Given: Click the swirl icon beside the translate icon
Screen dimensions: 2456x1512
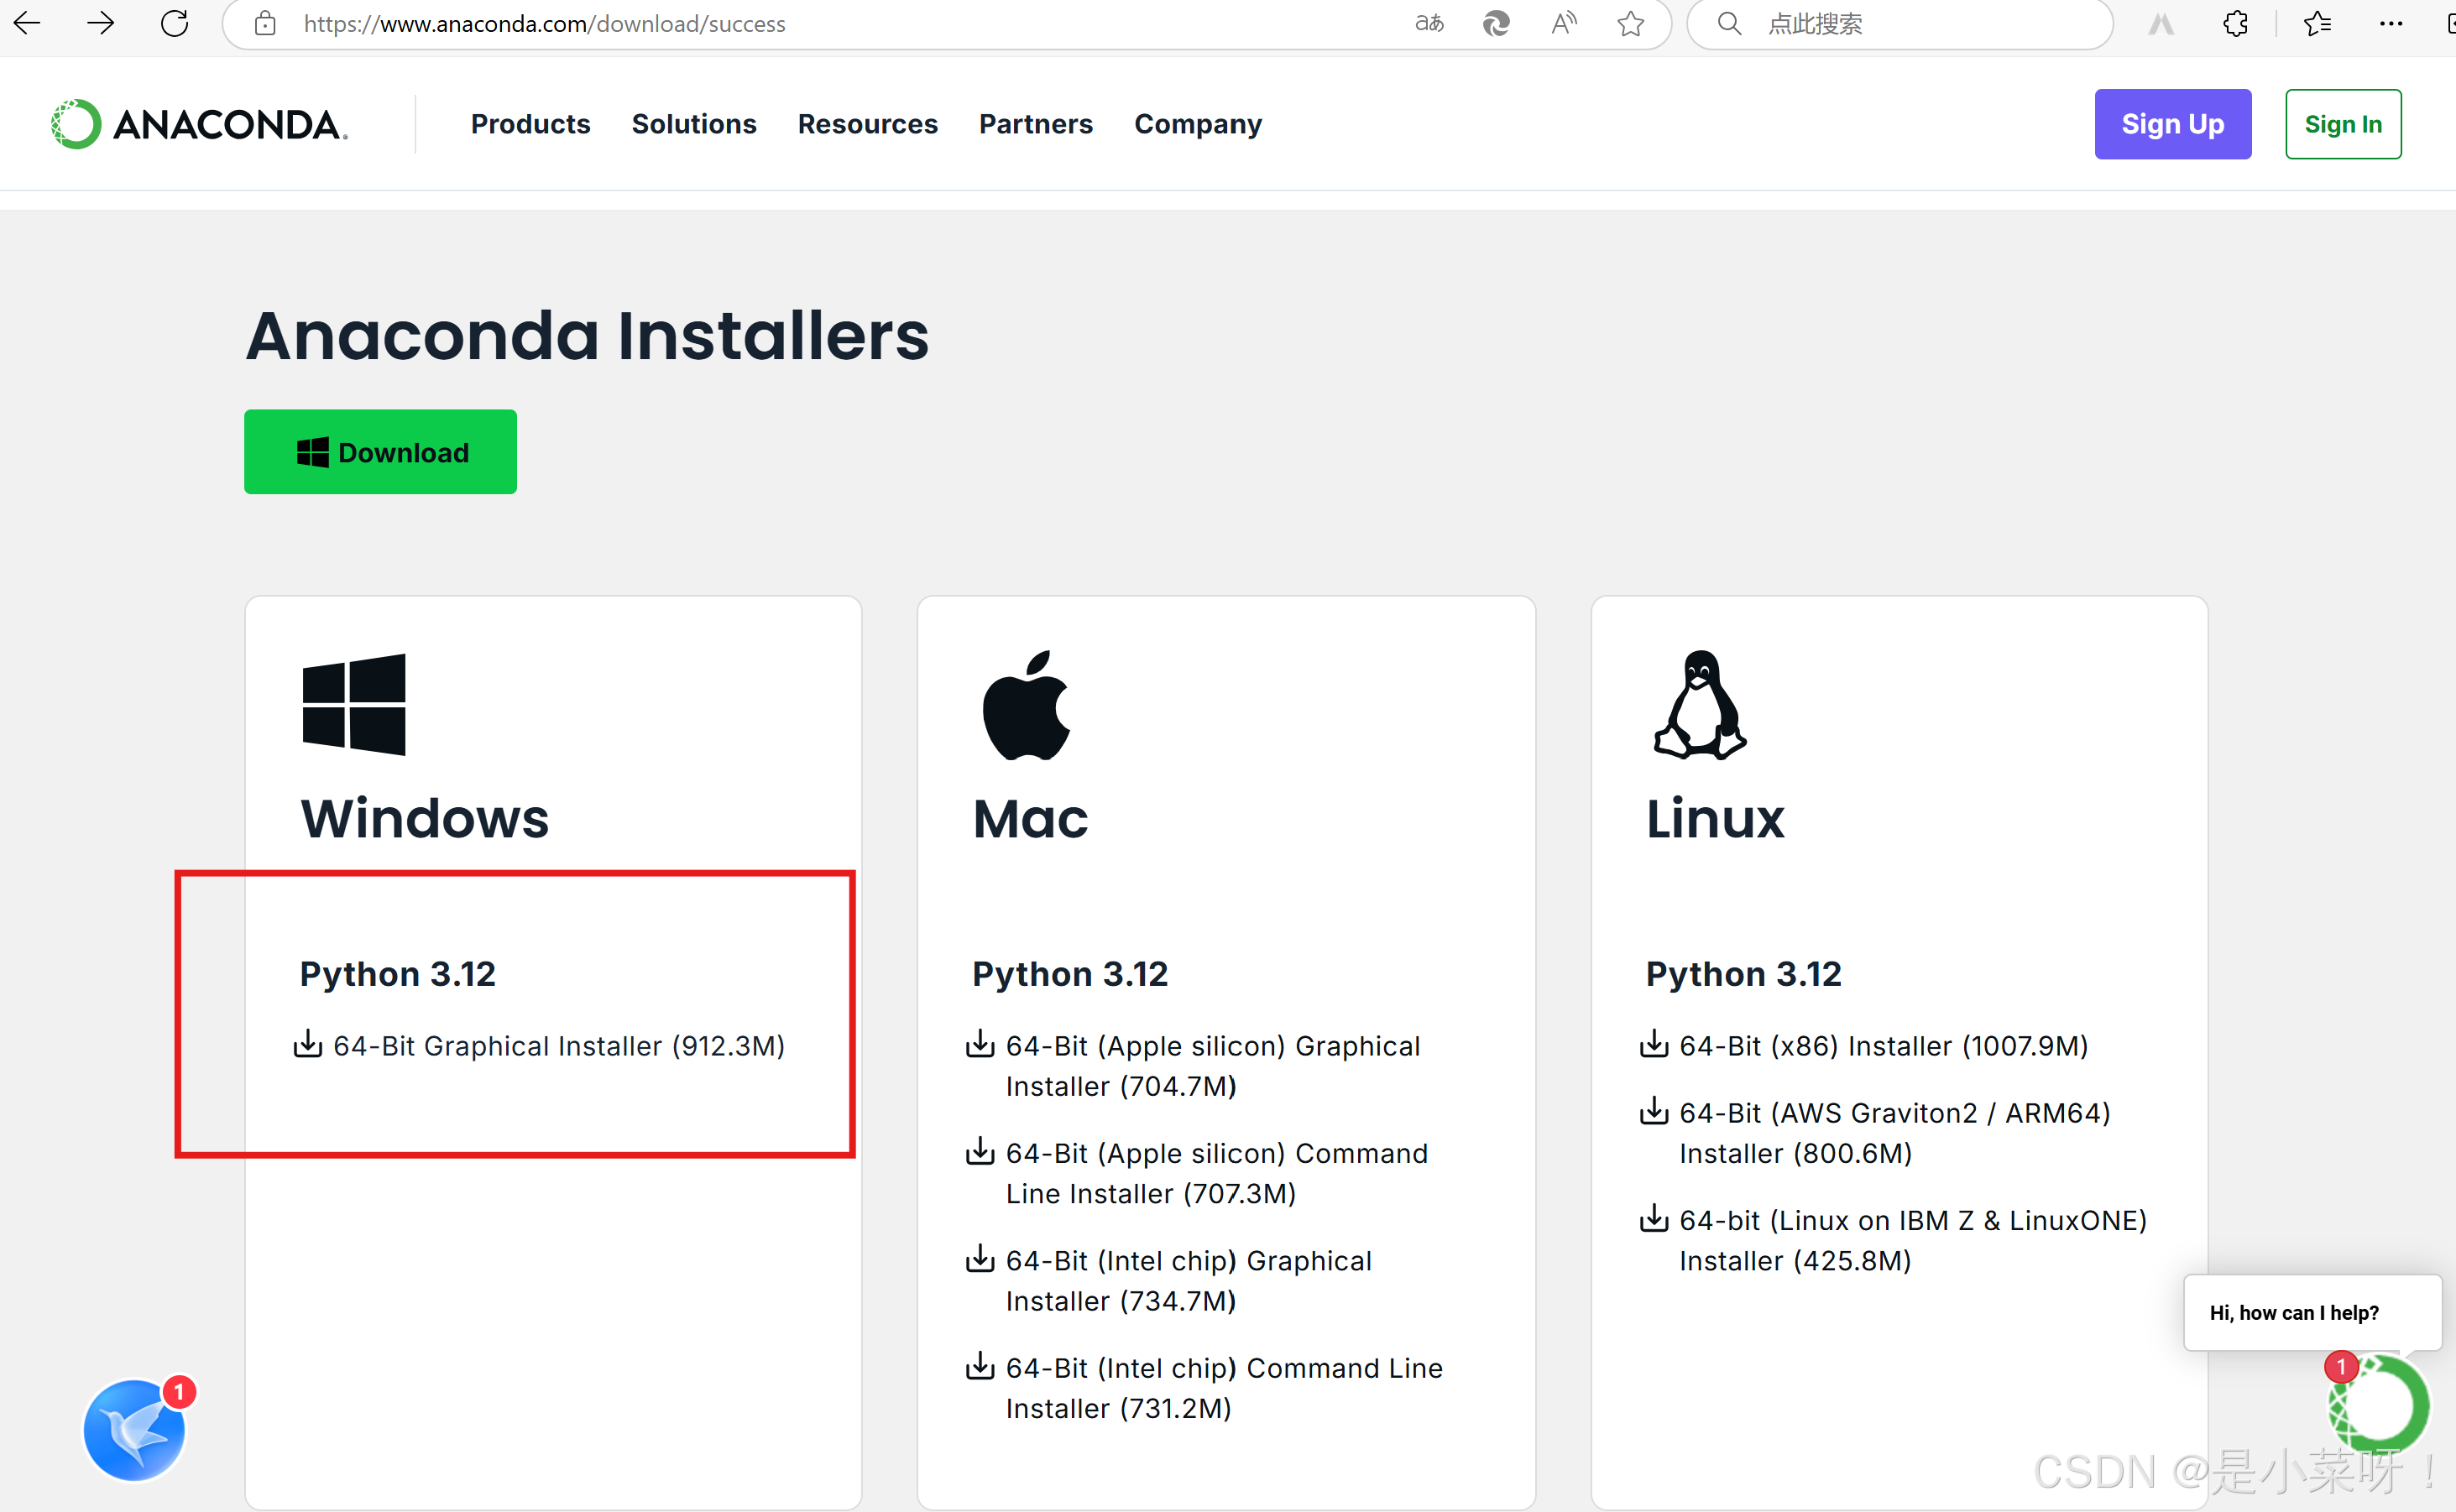Looking at the screenshot, I should coord(1497,23).
